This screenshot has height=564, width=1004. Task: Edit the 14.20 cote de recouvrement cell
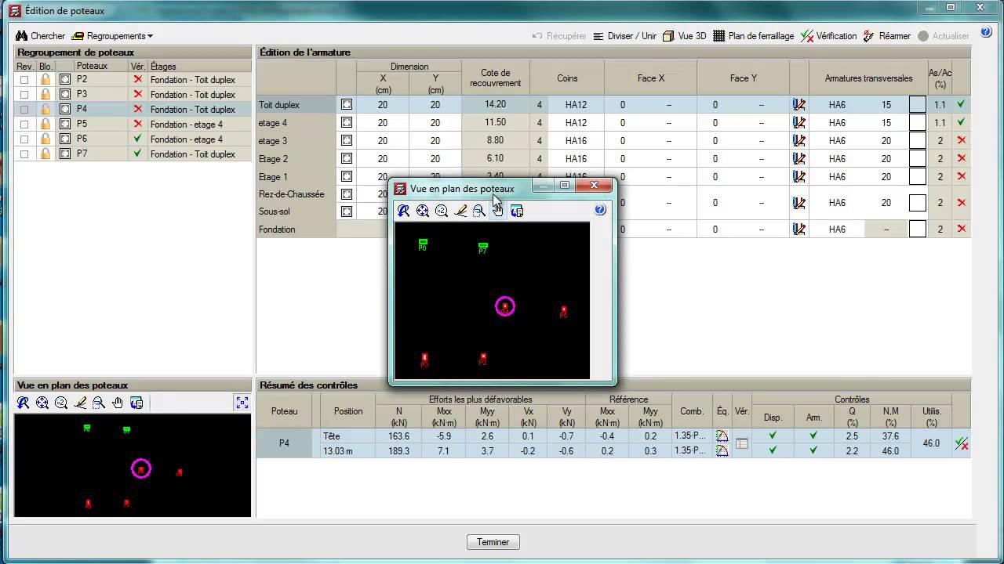click(495, 104)
